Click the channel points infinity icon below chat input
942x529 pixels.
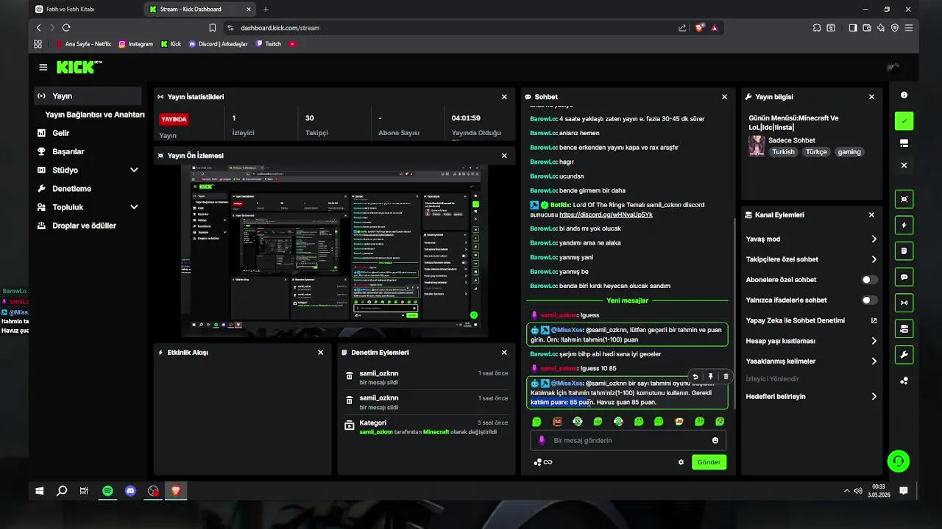[542, 462]
